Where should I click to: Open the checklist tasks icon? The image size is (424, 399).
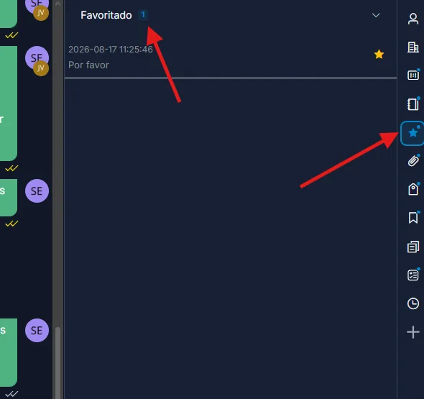point(413,275)
